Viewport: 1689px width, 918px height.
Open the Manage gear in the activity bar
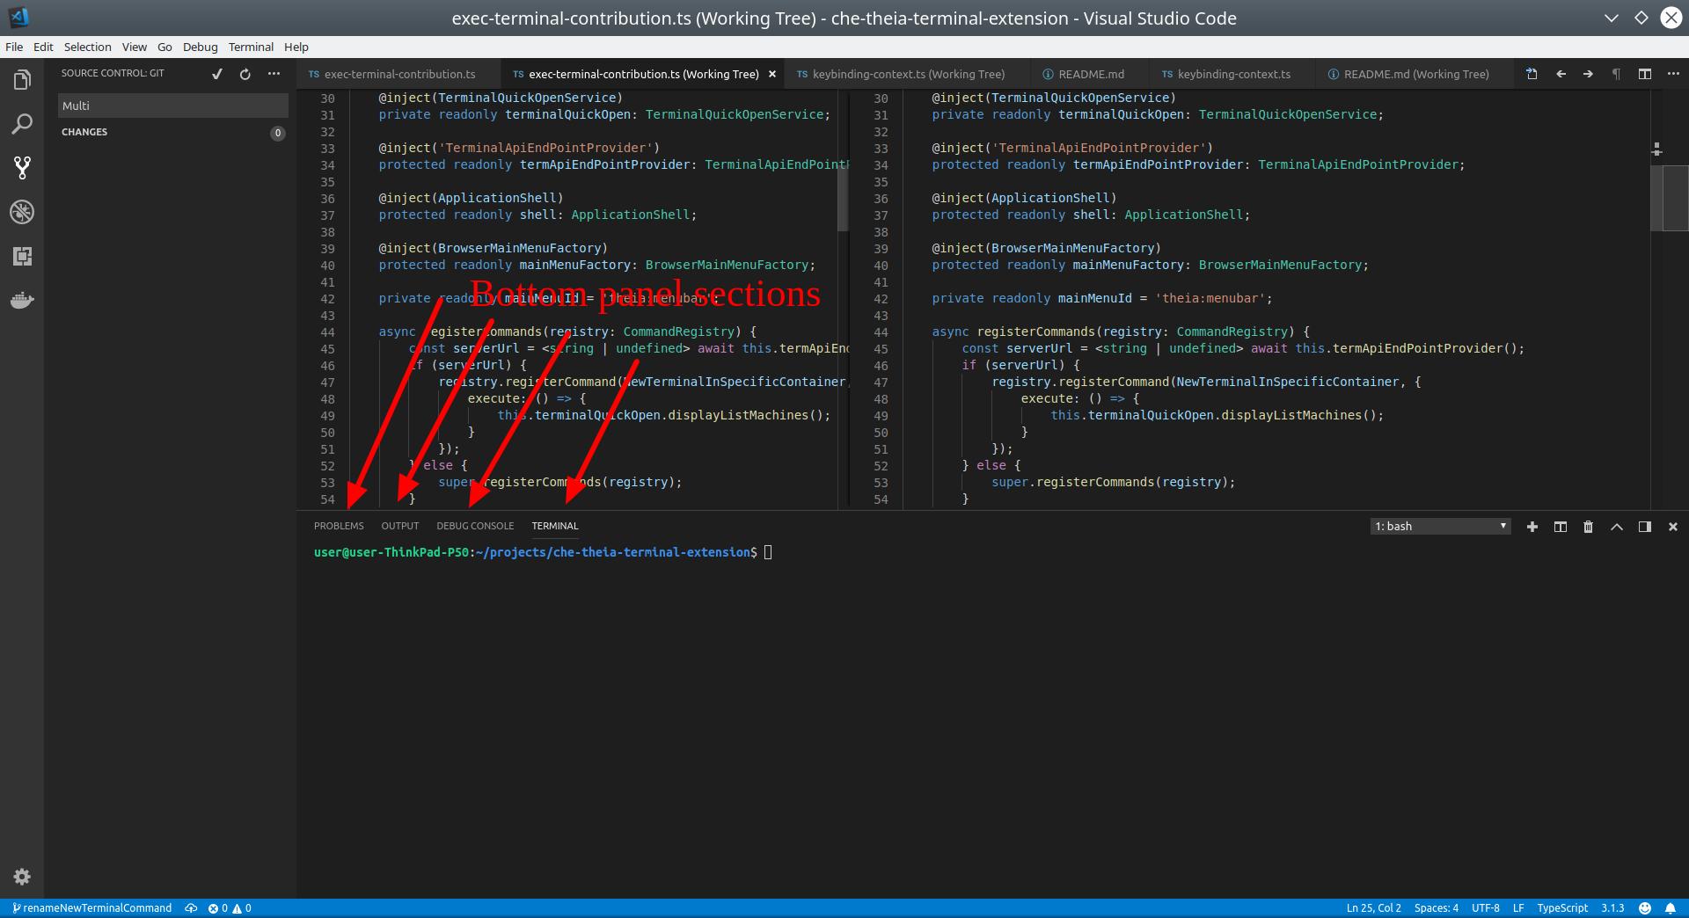pos(22,877)
